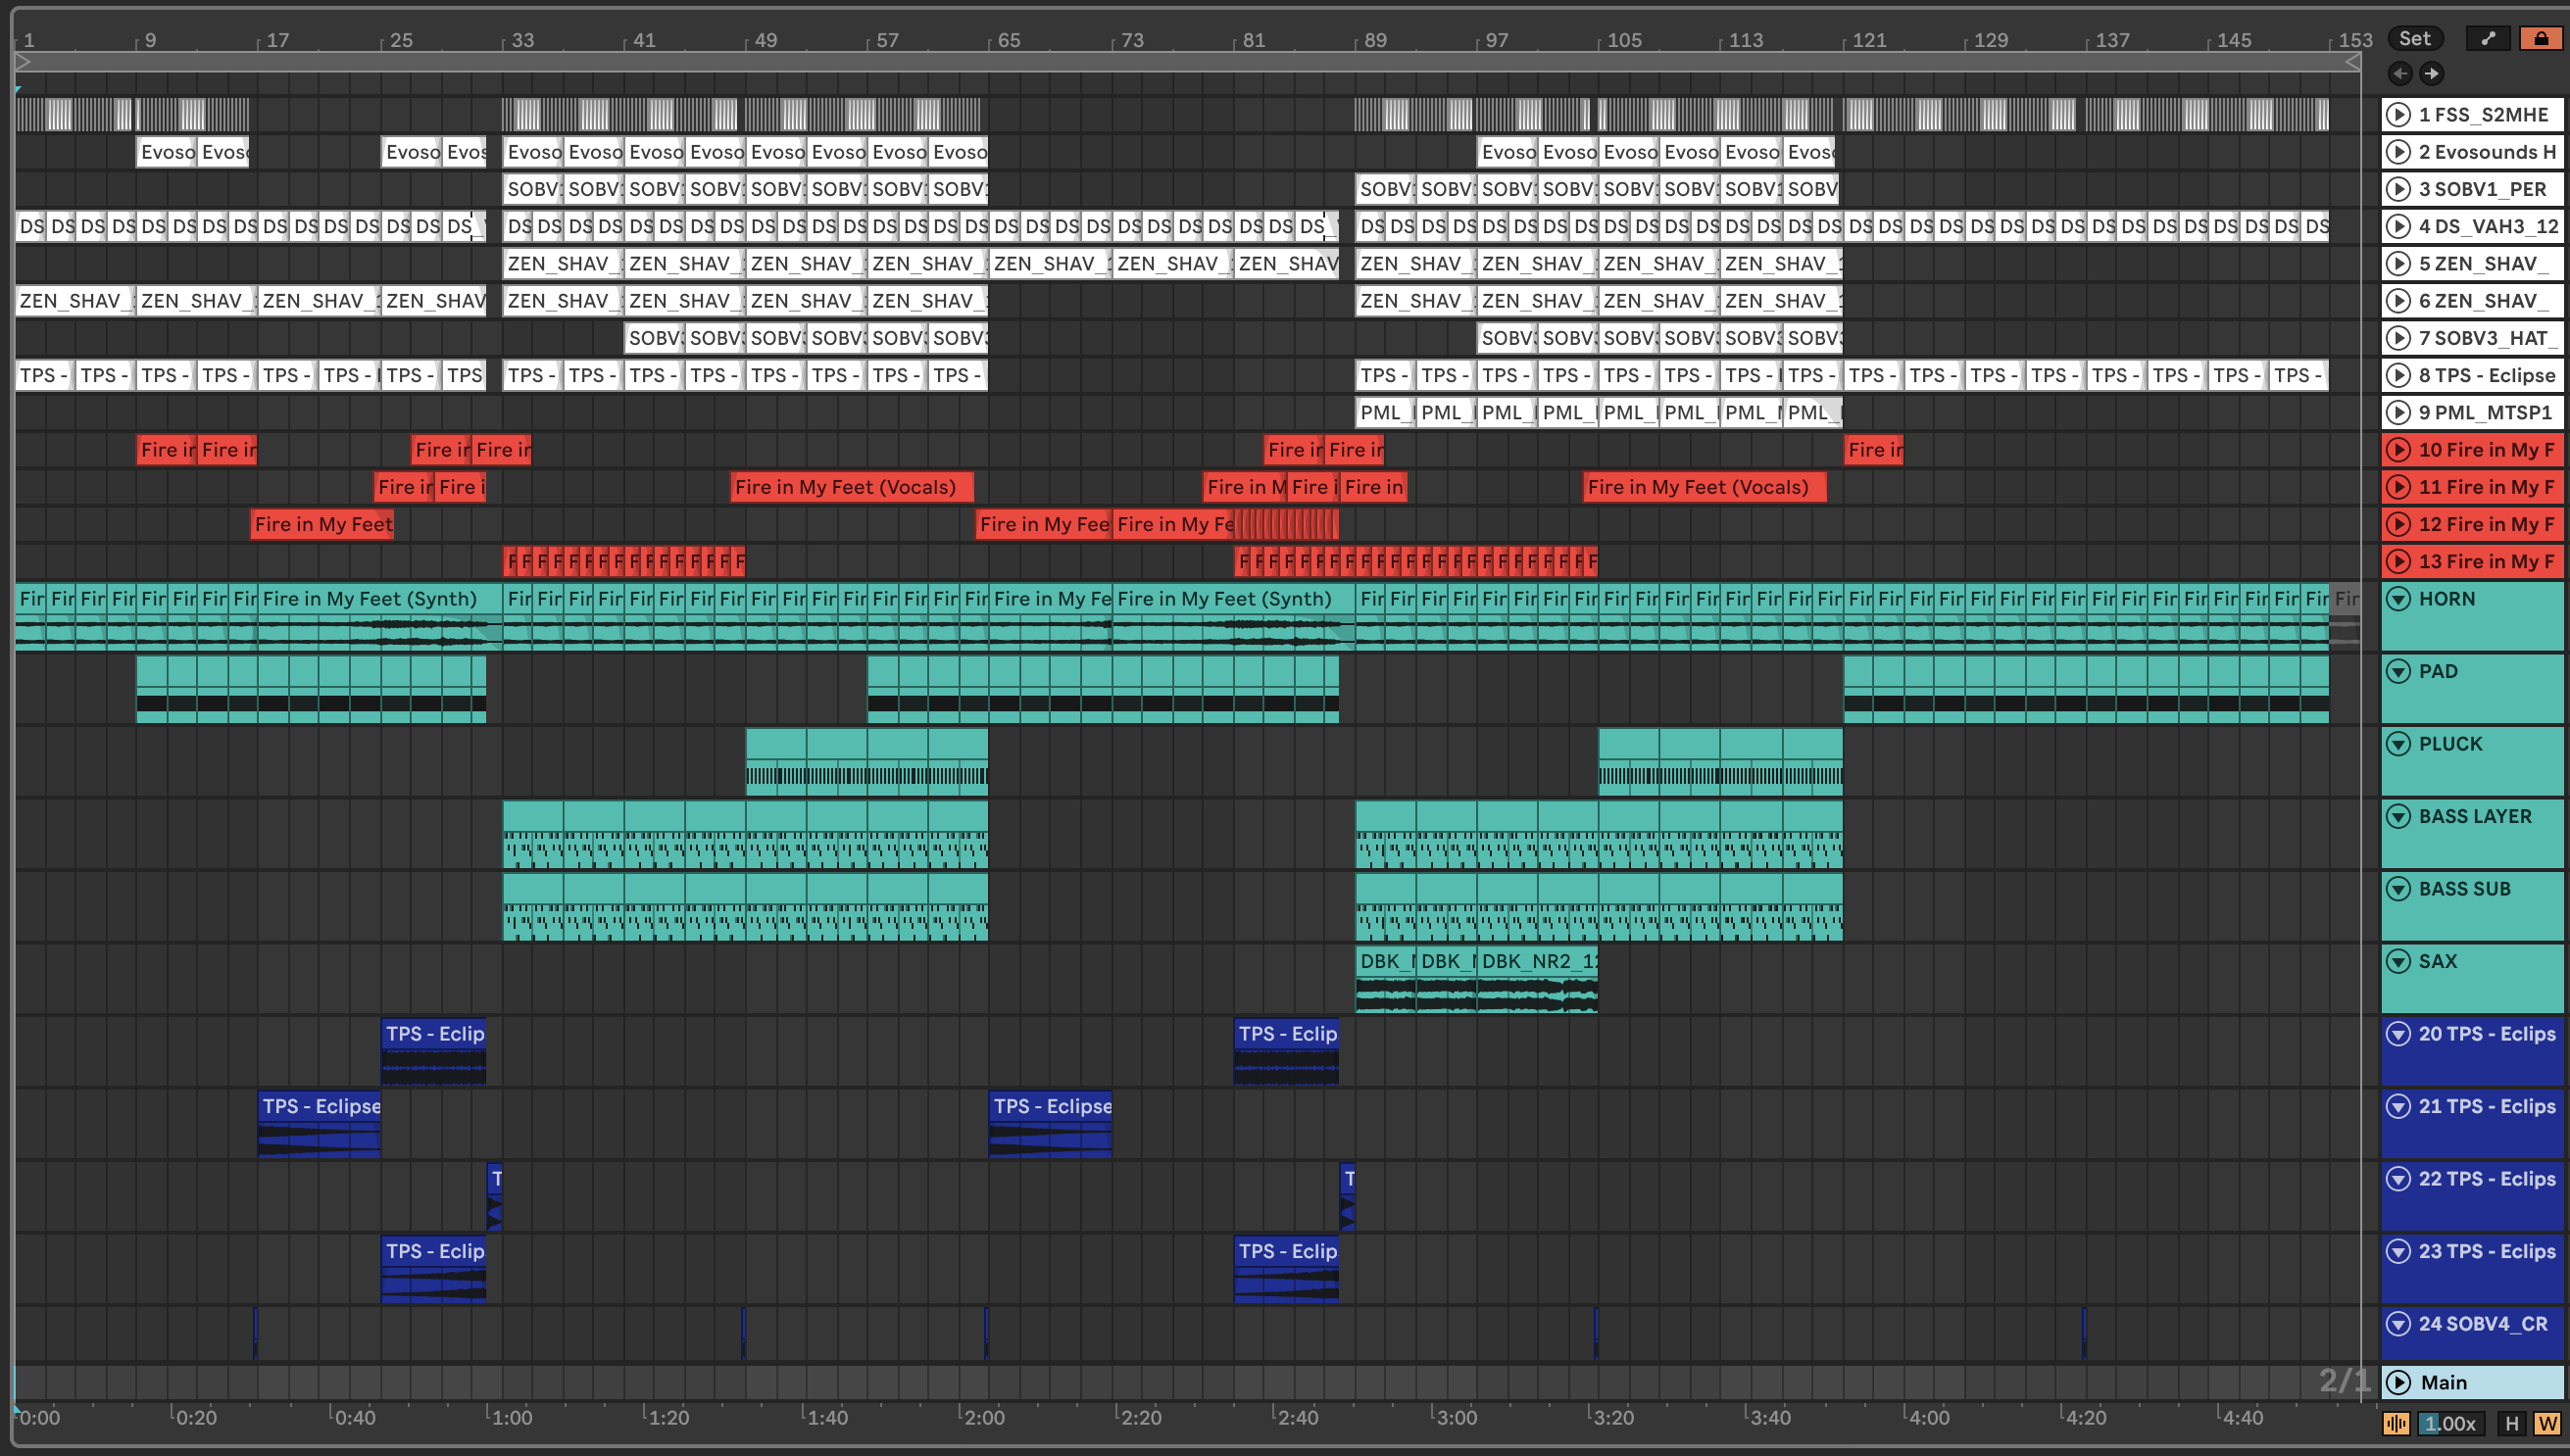Viewport: 2570px width, 1456px height.
Task: Click the H optimize height button
Action: (x=2512, y=1423)
